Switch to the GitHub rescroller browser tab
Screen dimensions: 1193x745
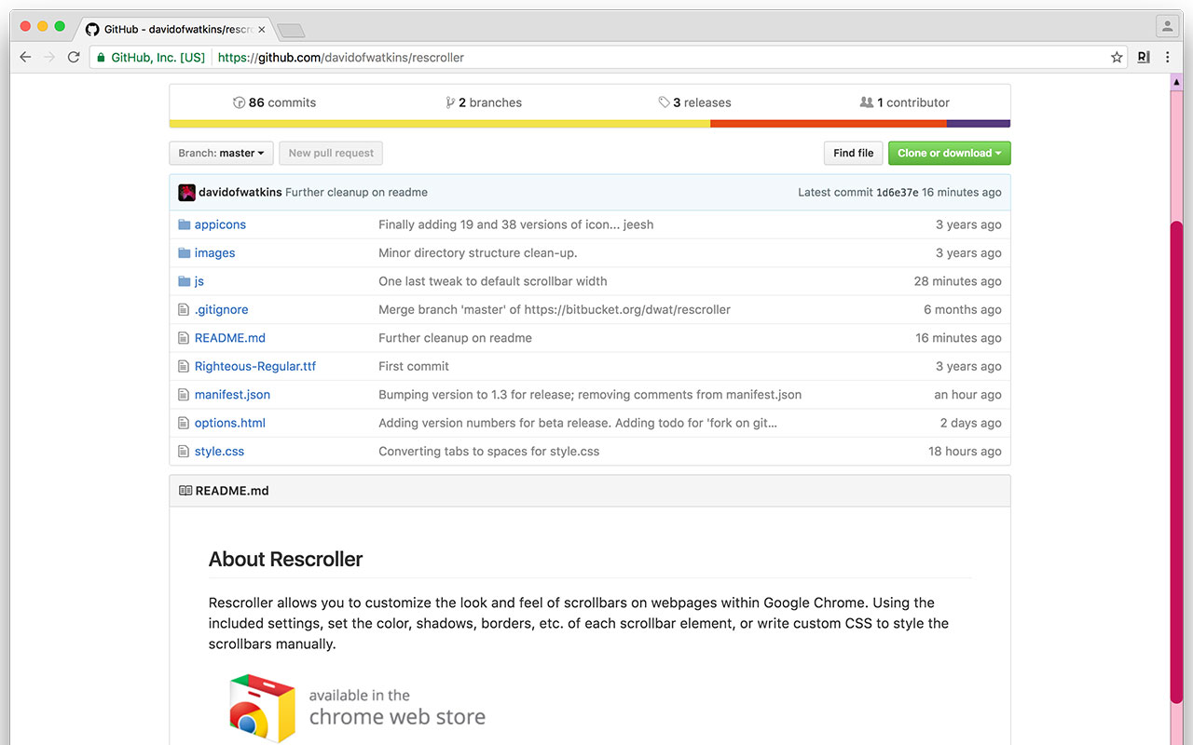click(166, 29)
